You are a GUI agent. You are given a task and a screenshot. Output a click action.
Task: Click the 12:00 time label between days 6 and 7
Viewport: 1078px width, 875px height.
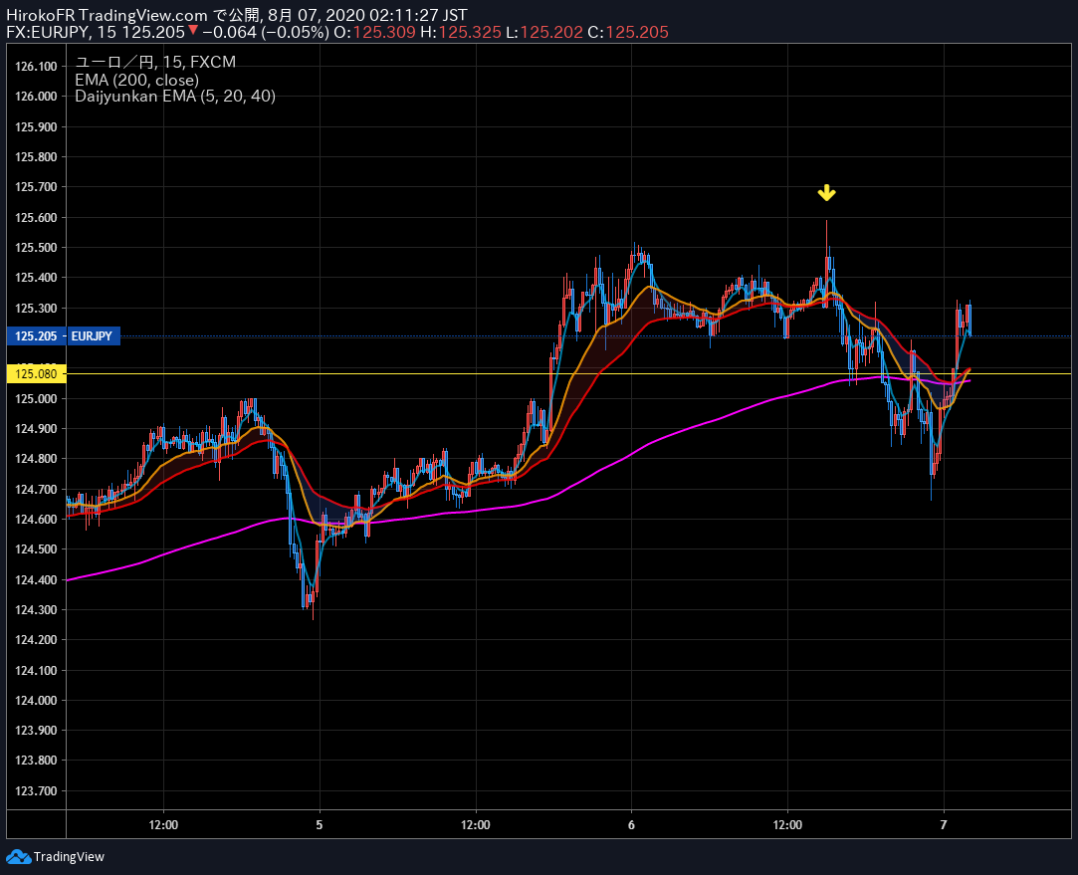coord(787,825)
